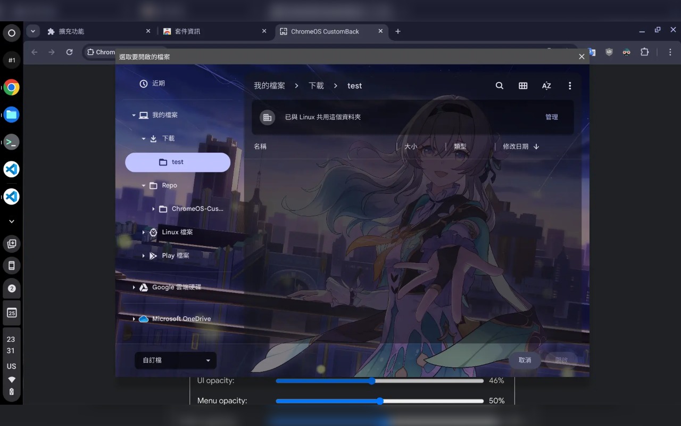
Task: Switch to thumbnail grid view
Action: coord(523,86)
